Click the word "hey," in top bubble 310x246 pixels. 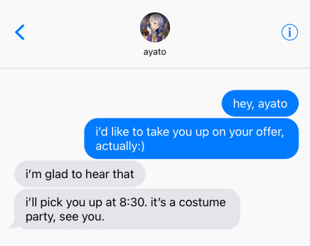(x=243, y=103)
